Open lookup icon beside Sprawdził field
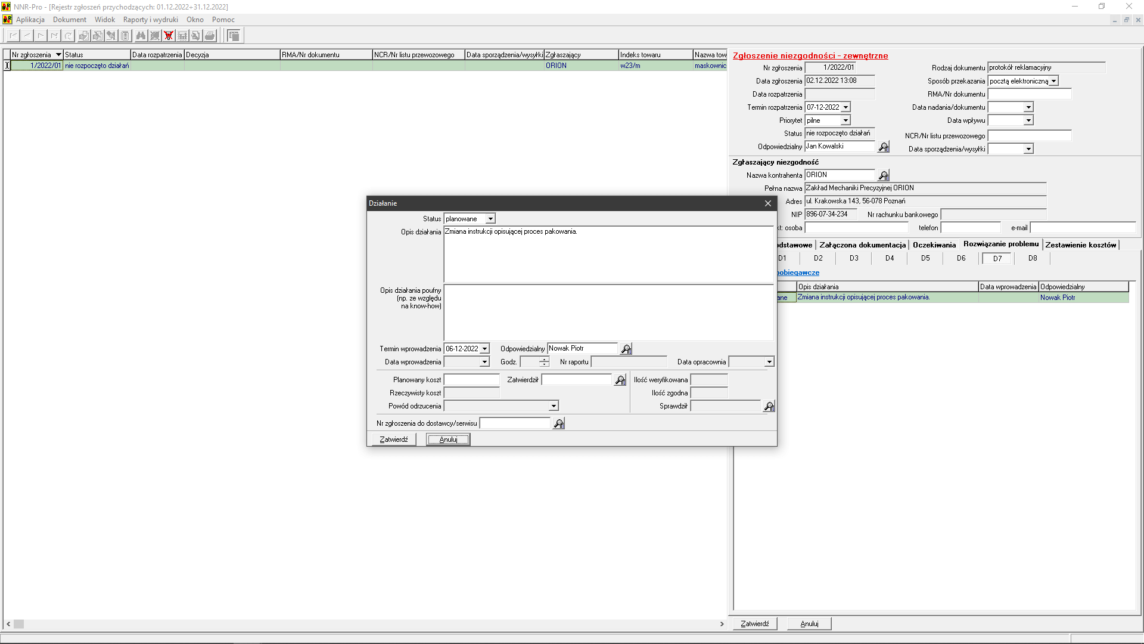The image size is (1144, 644). click(769, 406)
